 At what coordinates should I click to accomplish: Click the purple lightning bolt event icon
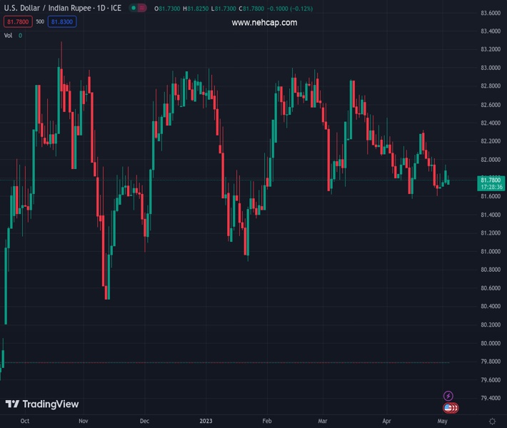click(448, 396)
